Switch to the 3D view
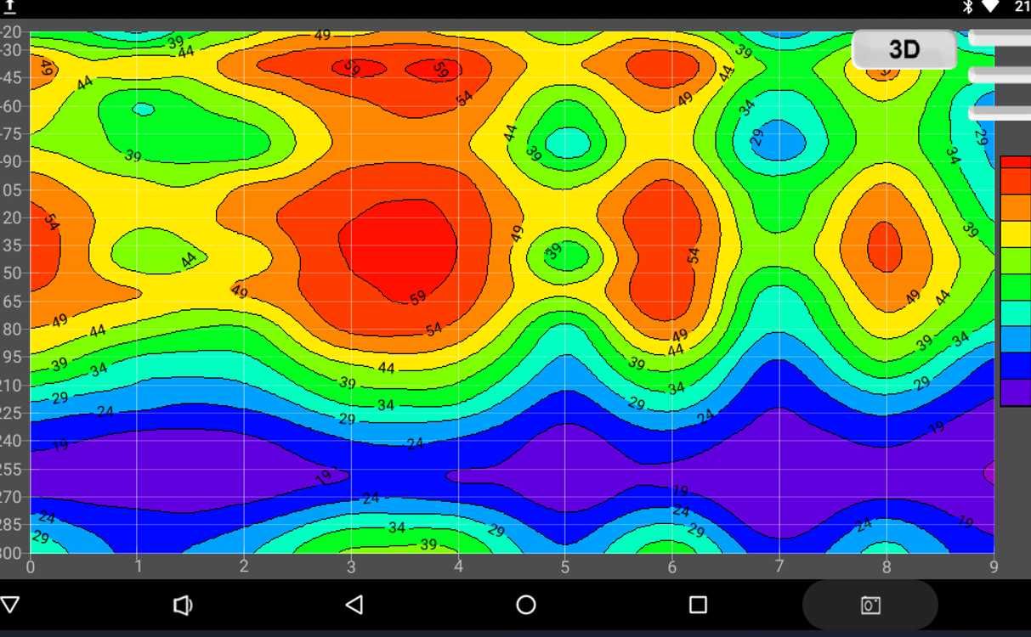 click(904, 49)
